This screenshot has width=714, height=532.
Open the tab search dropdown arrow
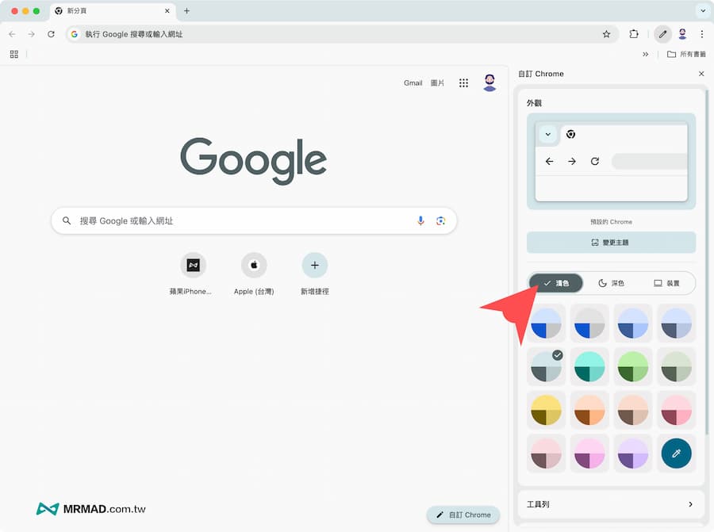[702, 11]
